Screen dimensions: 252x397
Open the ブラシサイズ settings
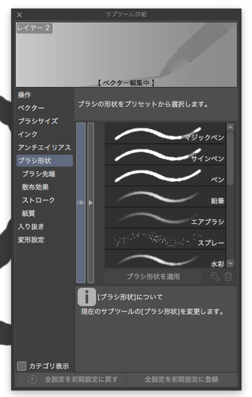(38, 121)
